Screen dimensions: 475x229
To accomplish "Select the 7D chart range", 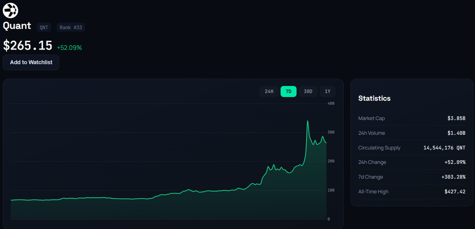I will [289, 92].
